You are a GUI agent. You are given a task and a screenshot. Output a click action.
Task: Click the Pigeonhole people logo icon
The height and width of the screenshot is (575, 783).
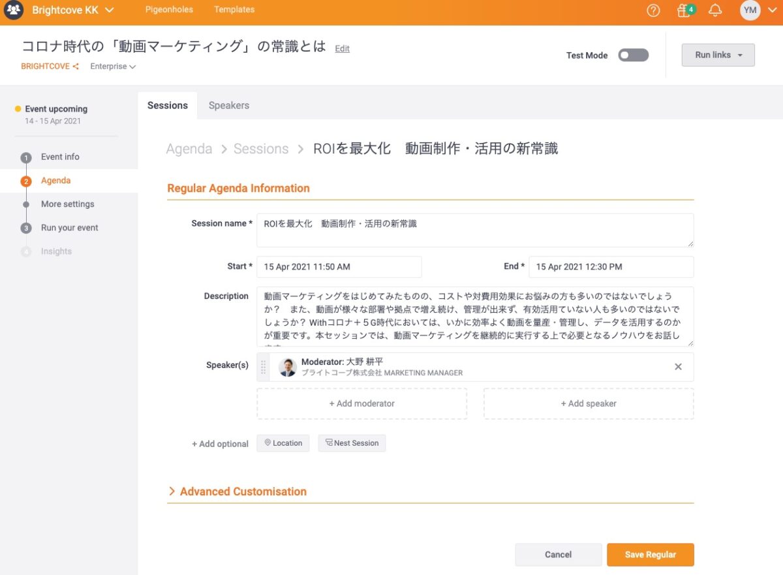[x=14, y=10]
